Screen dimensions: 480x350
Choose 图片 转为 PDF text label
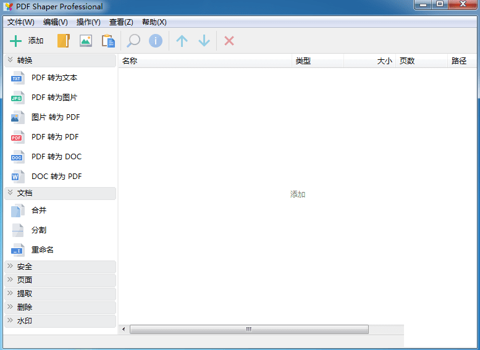(x=56, y=117)
